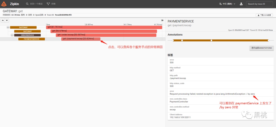Click the http.method value GET
276x127 pixels.
pos(172,70)
